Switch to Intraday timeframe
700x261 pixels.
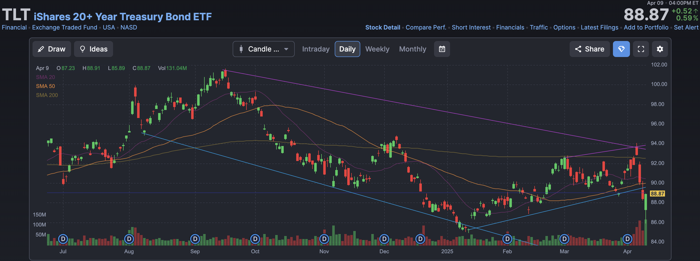pos(316,49)
